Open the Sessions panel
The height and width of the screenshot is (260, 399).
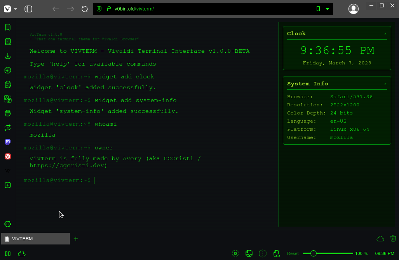pos(8,128)
